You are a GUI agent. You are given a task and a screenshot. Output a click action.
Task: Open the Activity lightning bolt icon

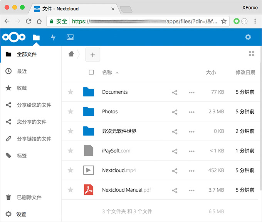point(53,37)
